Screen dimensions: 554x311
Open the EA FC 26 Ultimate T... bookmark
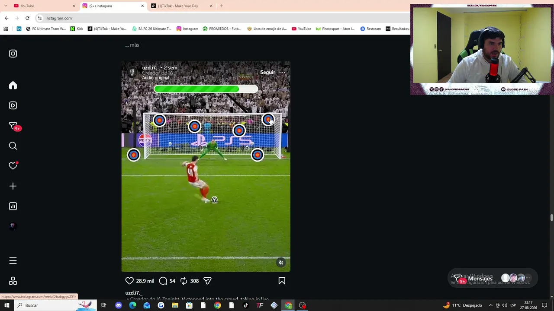[x=151, y=29]
